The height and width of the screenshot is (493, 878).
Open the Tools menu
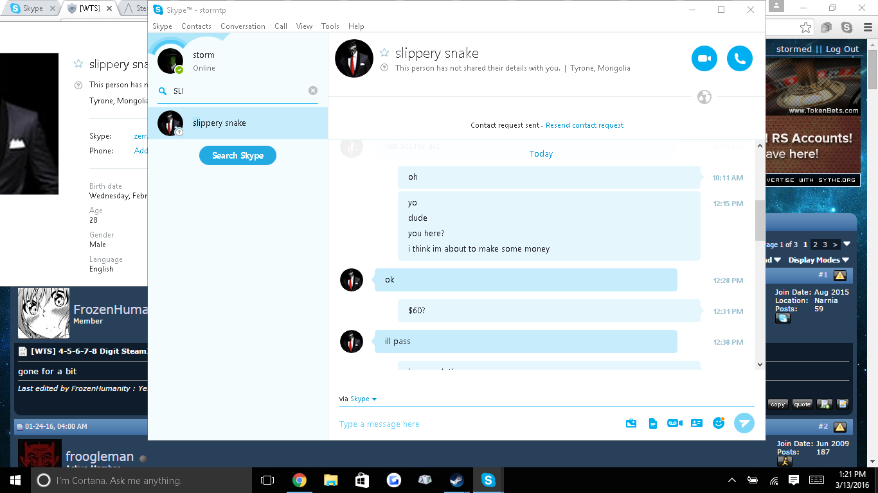330,26
